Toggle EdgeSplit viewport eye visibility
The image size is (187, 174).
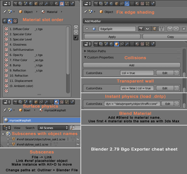[147, 29]
